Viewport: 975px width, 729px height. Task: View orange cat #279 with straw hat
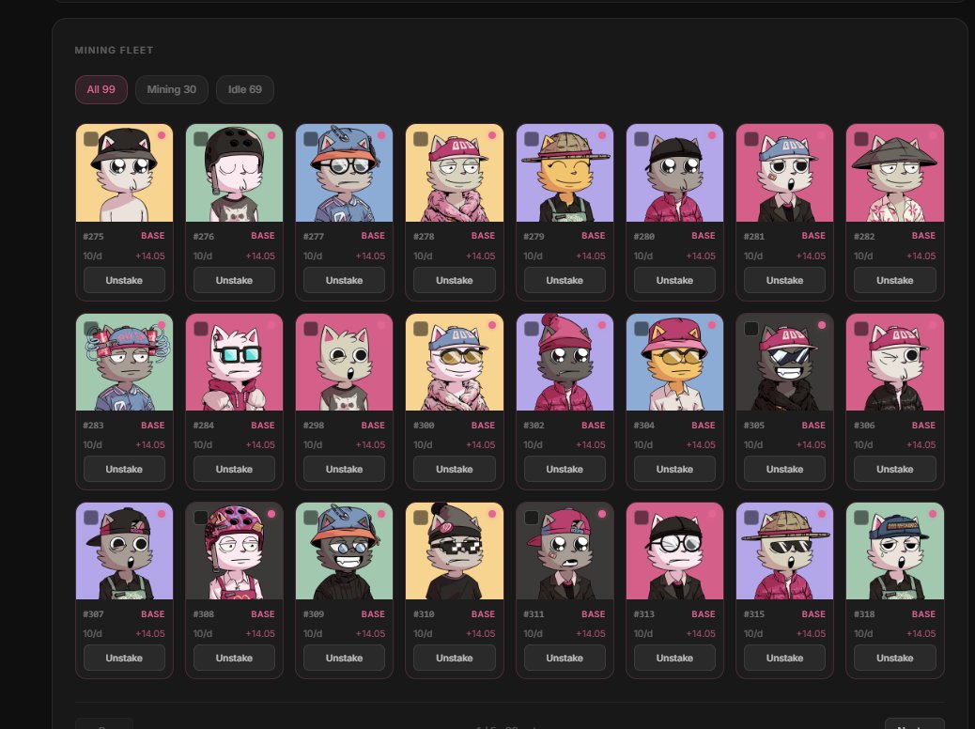point(565,173)
